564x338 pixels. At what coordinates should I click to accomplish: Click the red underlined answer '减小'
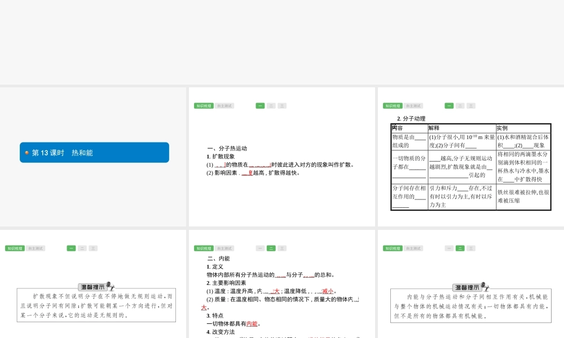(x=328, y=291)
